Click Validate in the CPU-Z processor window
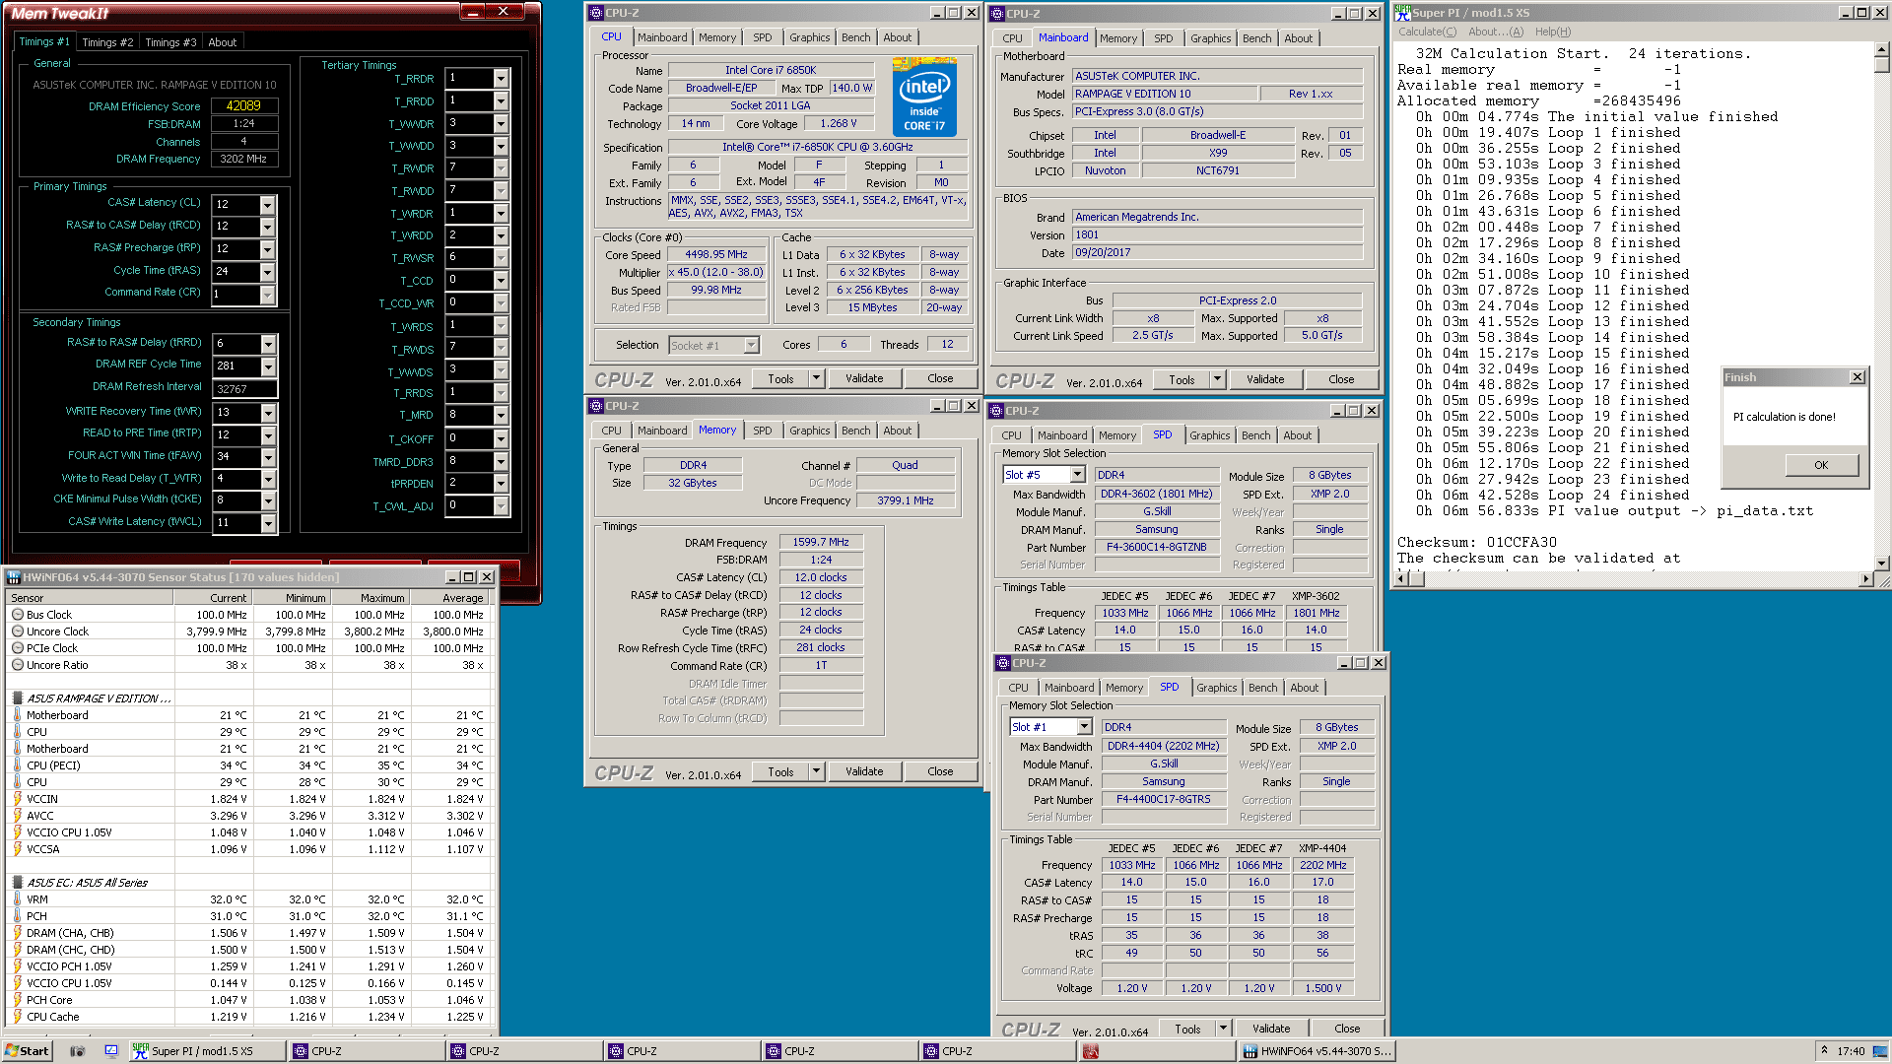 tap(864, 378)
